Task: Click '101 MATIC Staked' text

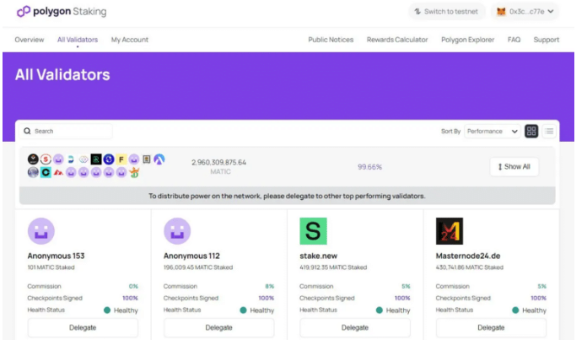Action: click(x=51, y=267)
